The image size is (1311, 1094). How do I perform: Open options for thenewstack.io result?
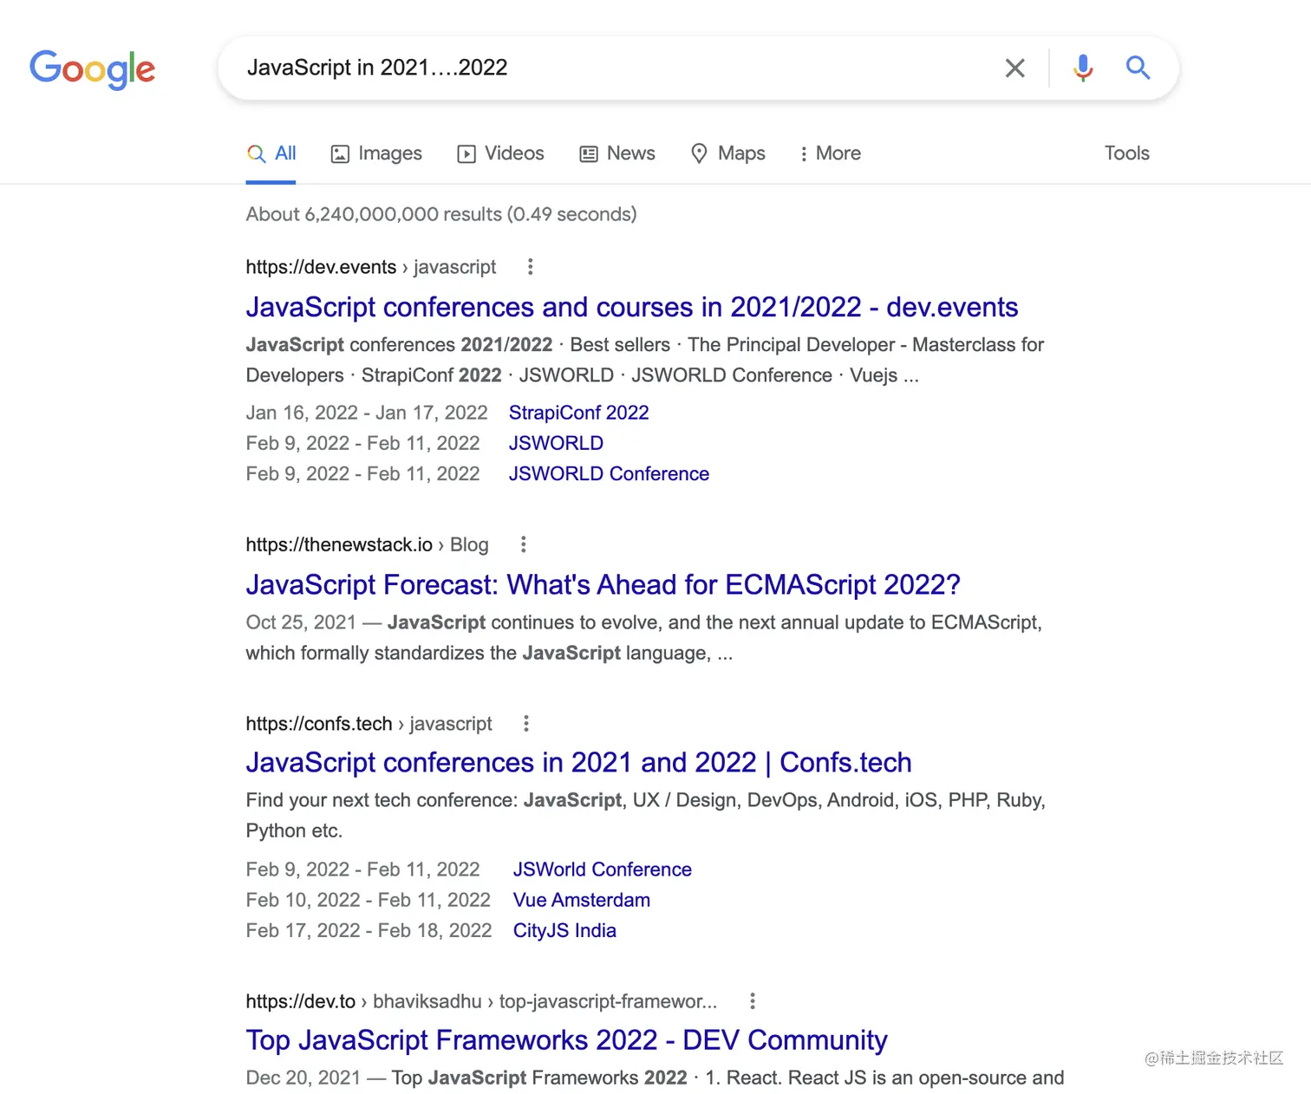click(x=523, y=544)
